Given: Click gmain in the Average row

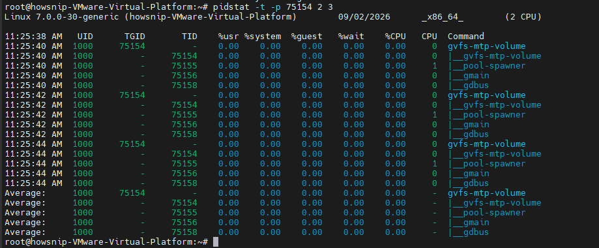Looking at the screenshot, I should pyautogui.click(x=476, y=223).
